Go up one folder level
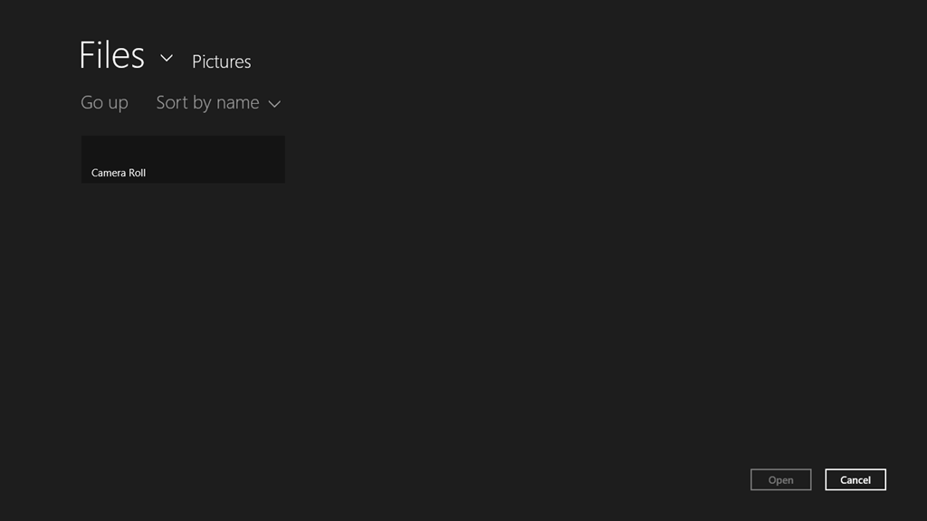The image size is (927, 521). 104,103
